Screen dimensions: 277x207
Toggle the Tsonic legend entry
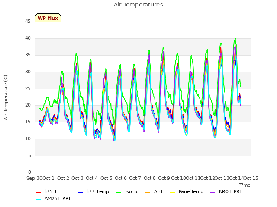pos(127,191)
